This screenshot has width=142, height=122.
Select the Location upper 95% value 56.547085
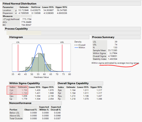(x=62, y=10)
